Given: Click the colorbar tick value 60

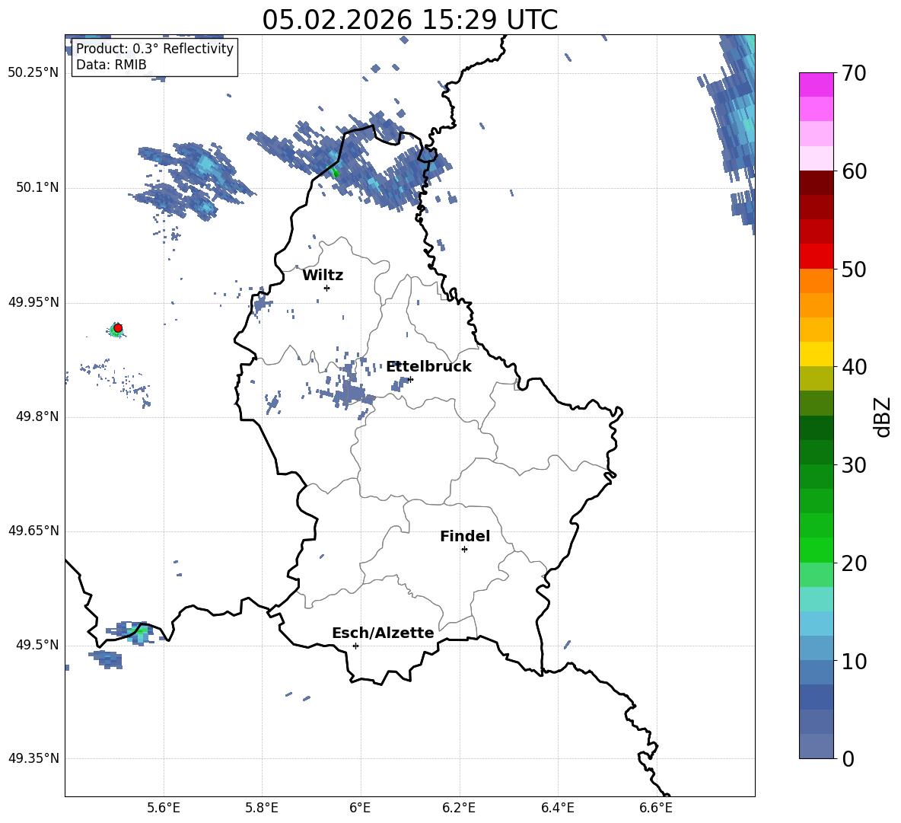Looking at the screenshot, I should (854, 171).
